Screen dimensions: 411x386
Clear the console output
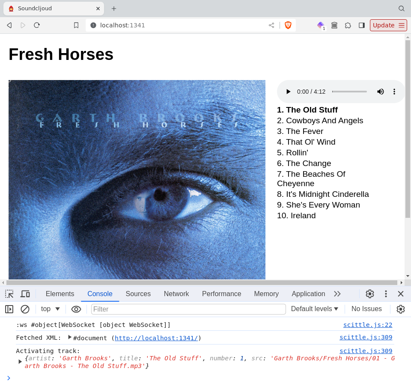pyautogui.click(x=25, y=309)
